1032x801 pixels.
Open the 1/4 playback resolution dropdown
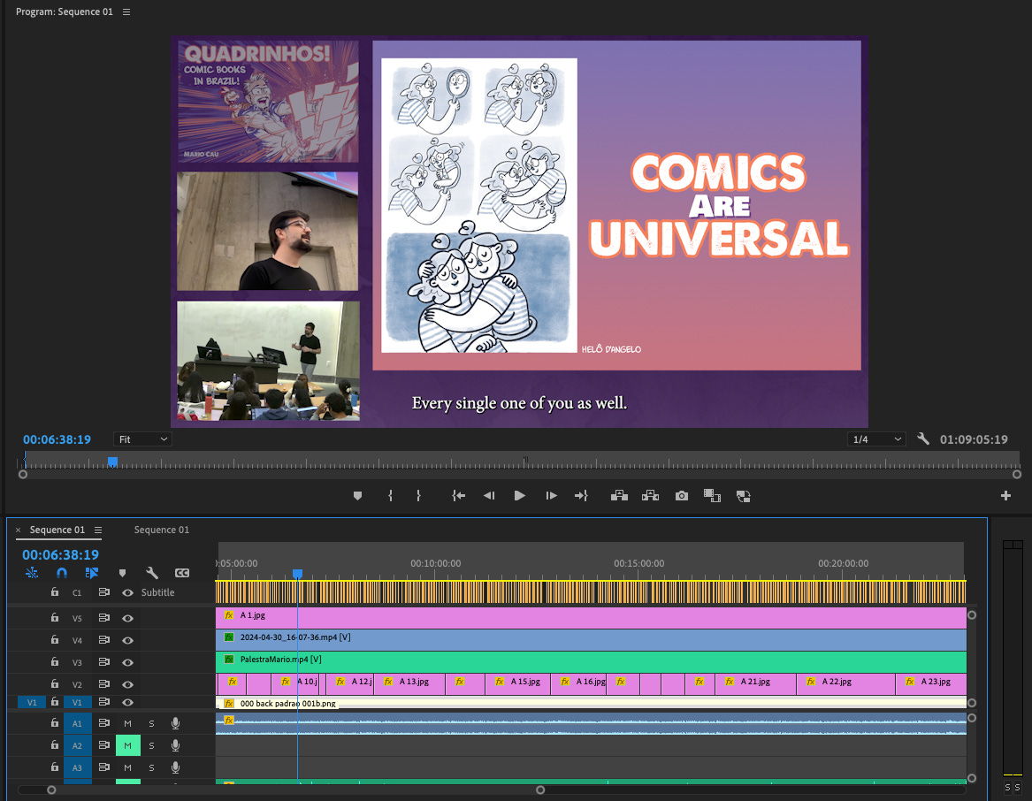pos(876,439)
